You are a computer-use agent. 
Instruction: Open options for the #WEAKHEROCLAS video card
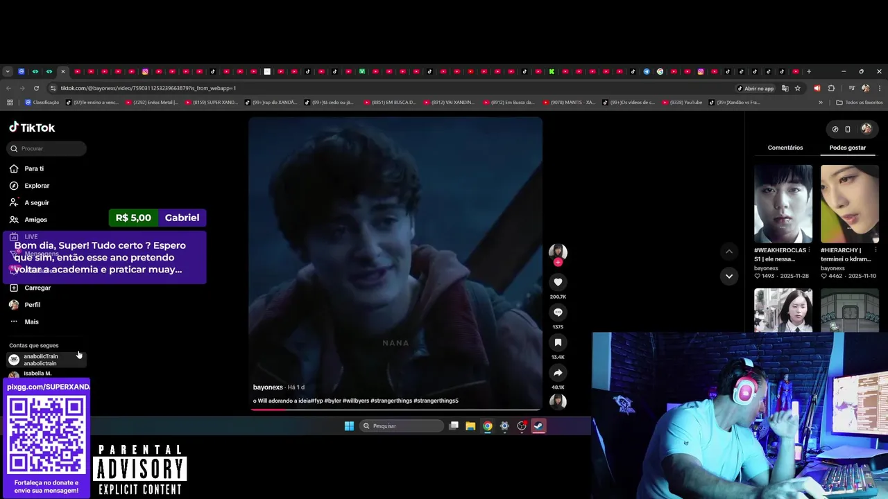pyautogui.click(x=809, y=250)
